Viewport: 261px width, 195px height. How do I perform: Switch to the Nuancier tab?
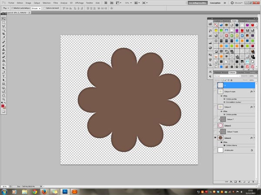(226, 21)
